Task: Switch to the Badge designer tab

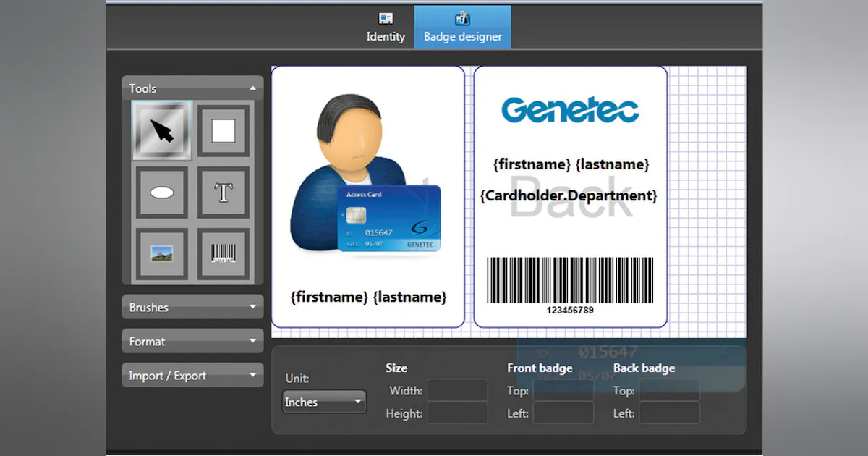Action: [x=462, y=28]
